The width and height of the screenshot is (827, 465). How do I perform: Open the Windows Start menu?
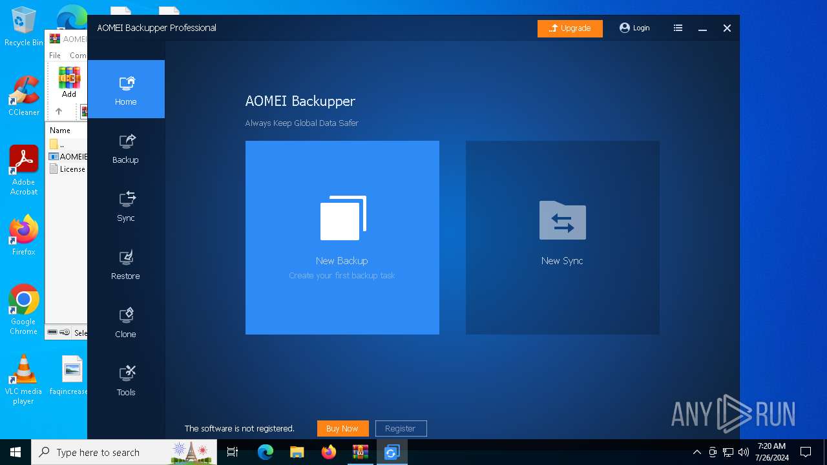coord(16,452)
